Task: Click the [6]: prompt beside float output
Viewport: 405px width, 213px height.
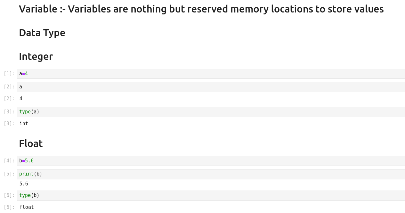Action: pyautogui.click(x=9, y=207)
